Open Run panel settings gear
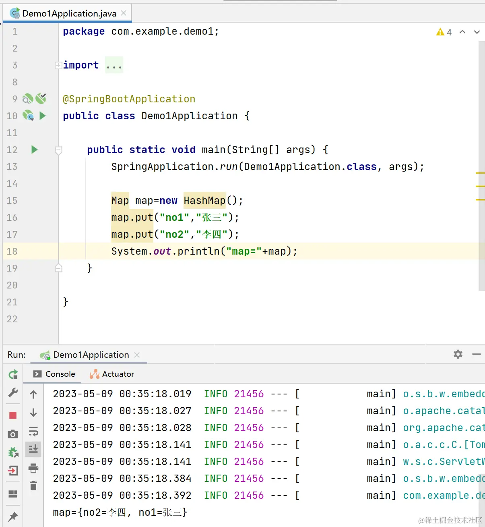 (458, 354)
